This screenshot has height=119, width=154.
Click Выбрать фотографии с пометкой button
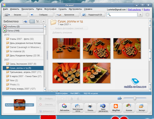tap(69, 28)
